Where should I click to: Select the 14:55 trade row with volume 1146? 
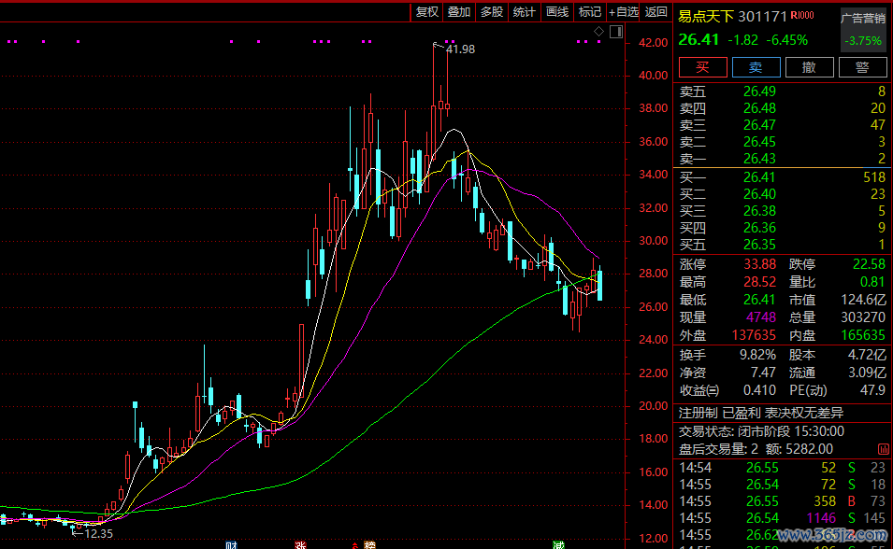pyautogui.click(x=782, y=518)
